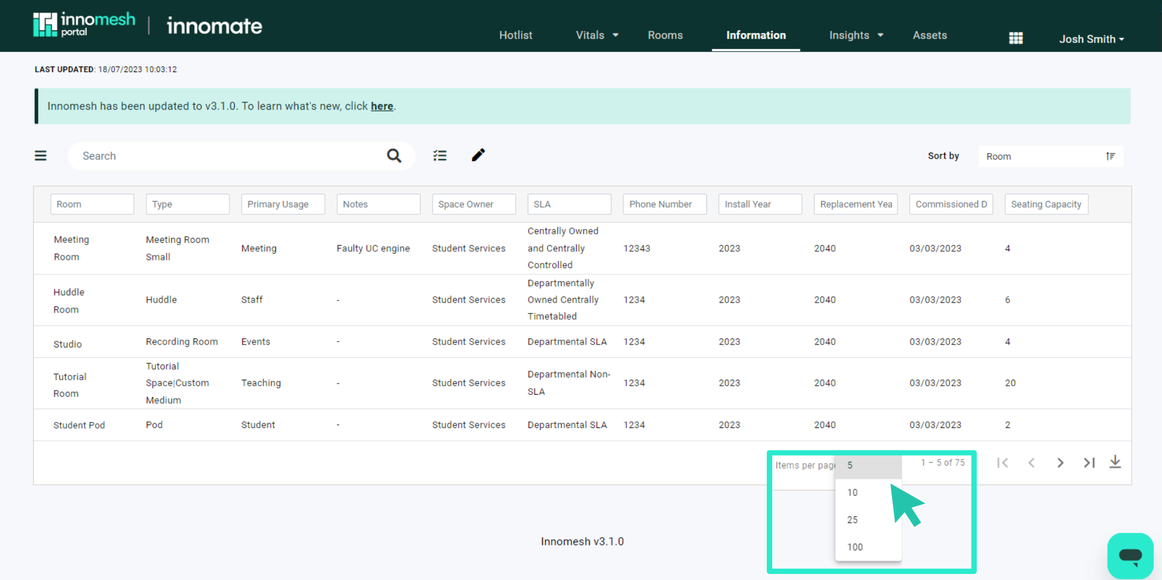The image size is (1162, 580).
Task: Select 25 items per page
Action: point(852,519)
